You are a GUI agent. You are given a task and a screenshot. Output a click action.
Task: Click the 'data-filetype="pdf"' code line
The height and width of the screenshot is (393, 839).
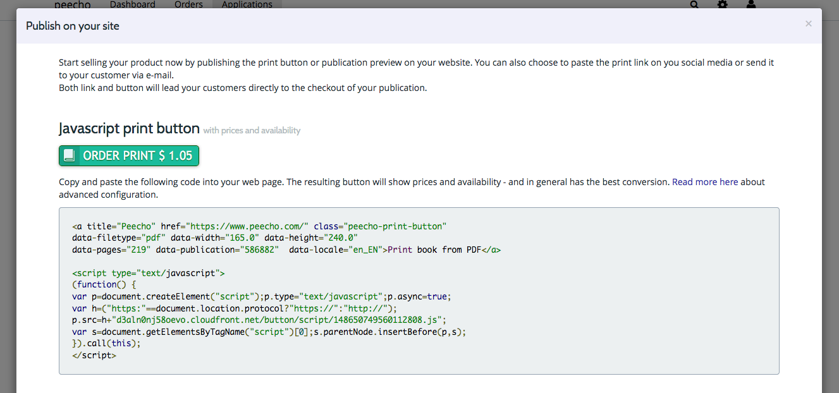tap(215, 238)
